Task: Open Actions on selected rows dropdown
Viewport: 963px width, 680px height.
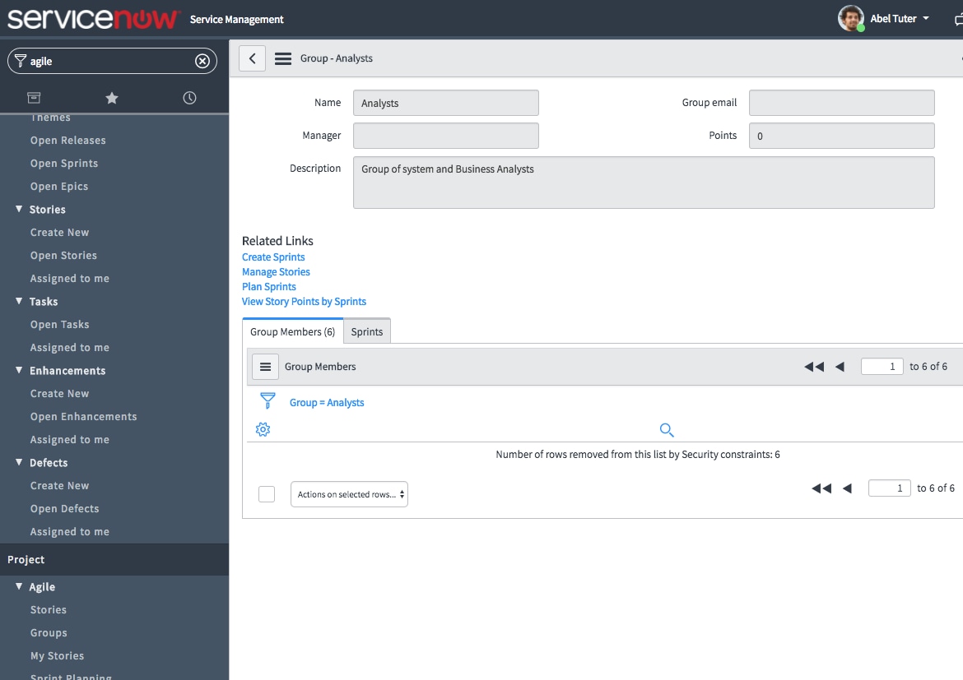Action: tap(349, 494)
